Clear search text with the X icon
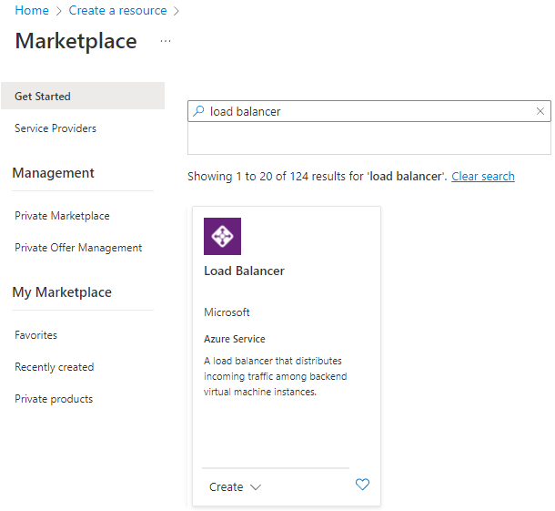 click(x=540, y=111)
